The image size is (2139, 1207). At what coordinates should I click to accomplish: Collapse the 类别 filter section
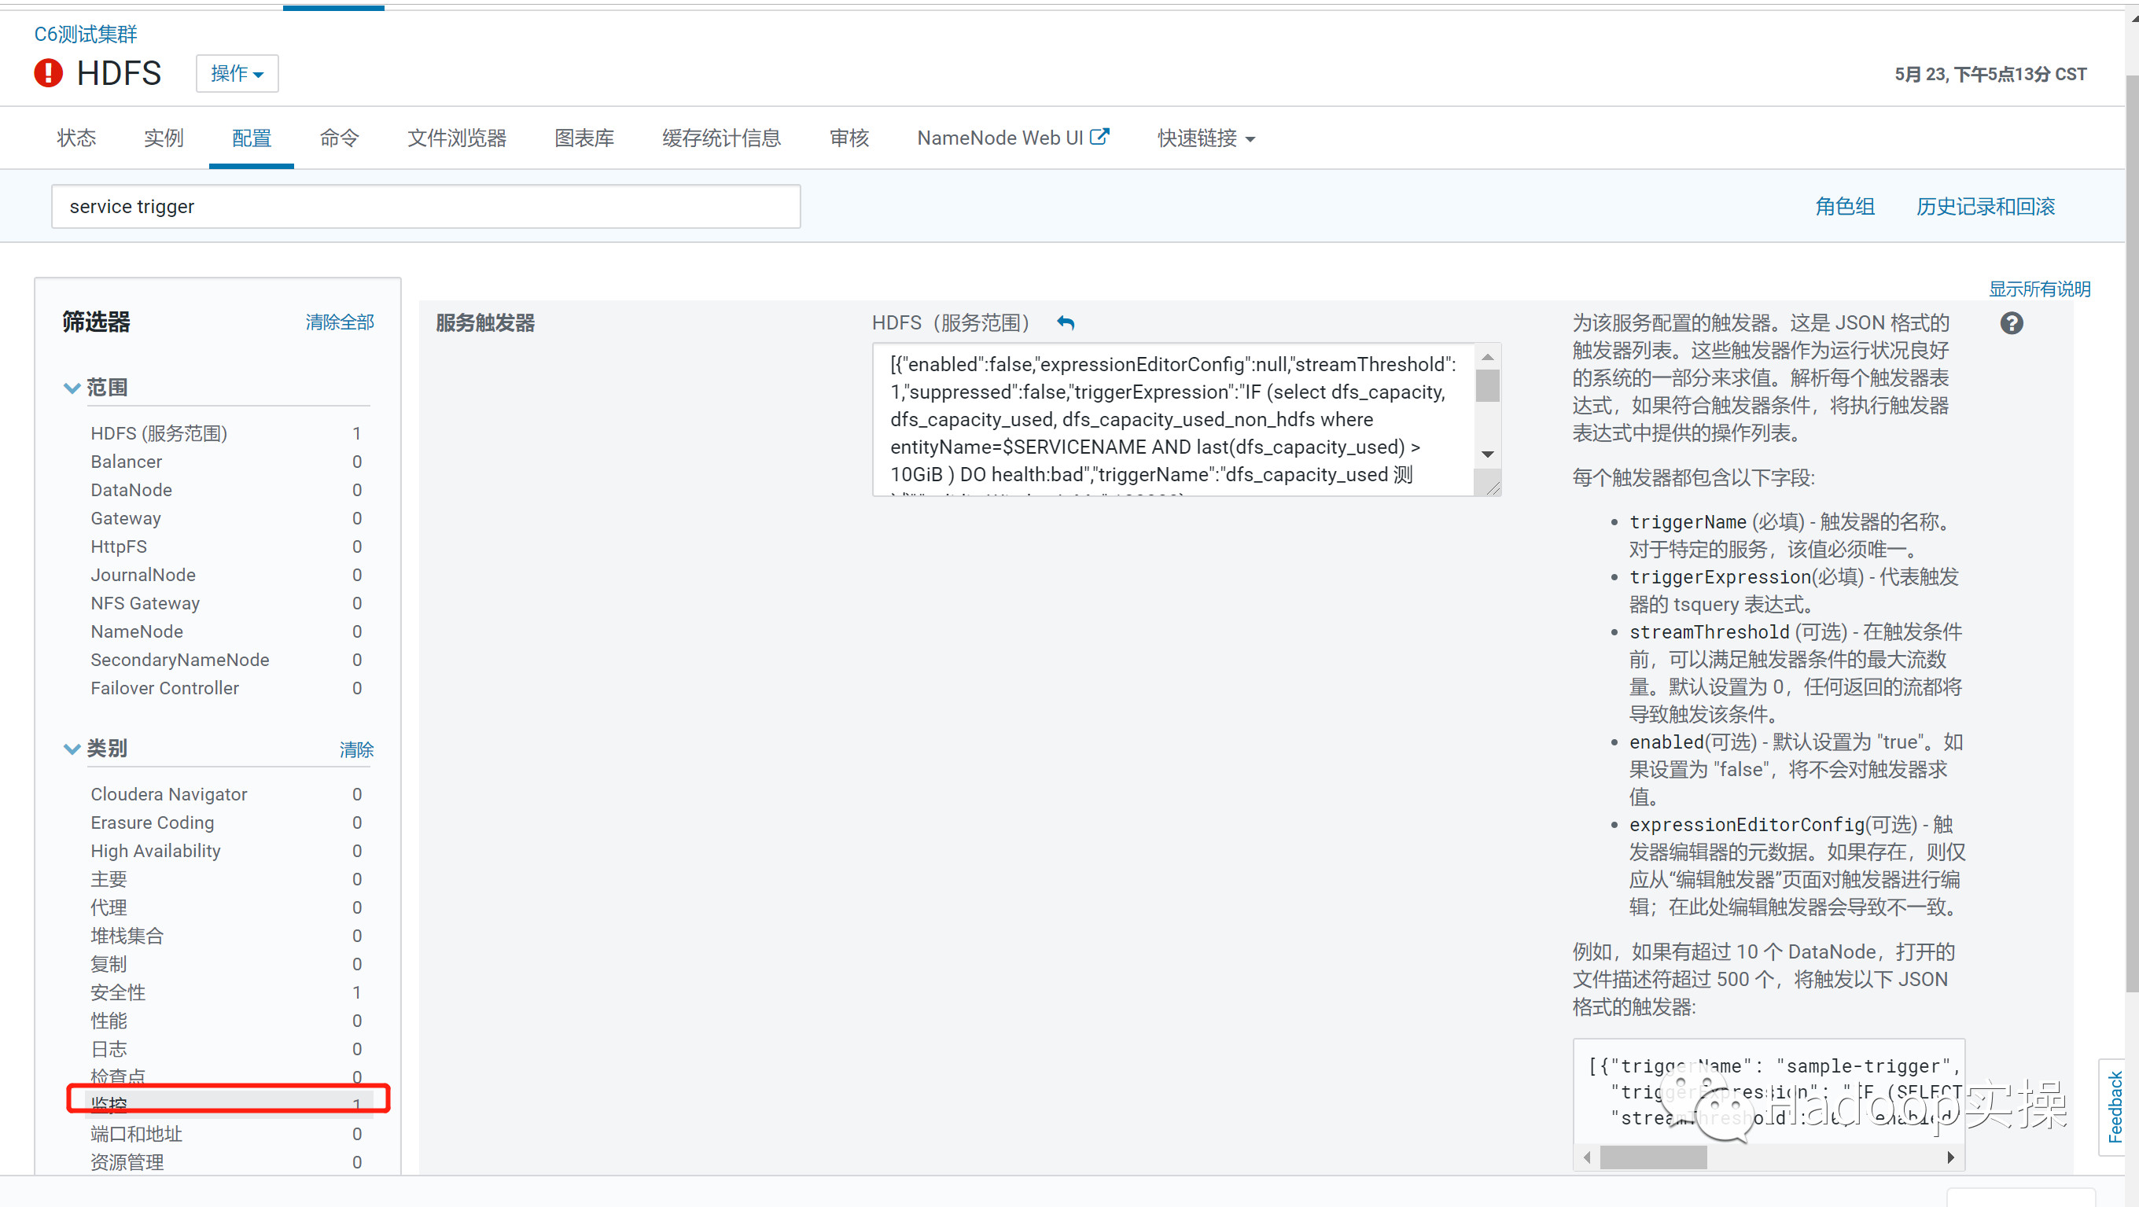72,749
